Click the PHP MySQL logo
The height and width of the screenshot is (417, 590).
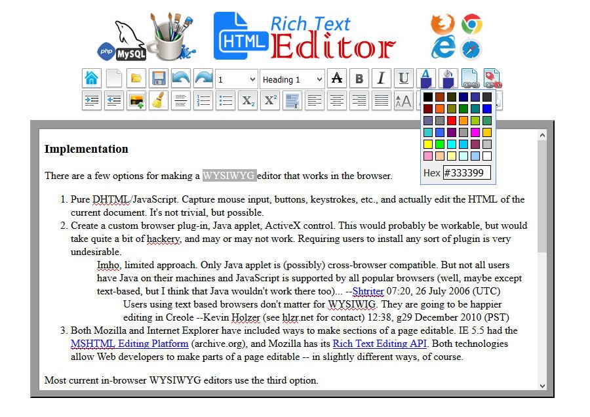(x=123, y=41)
